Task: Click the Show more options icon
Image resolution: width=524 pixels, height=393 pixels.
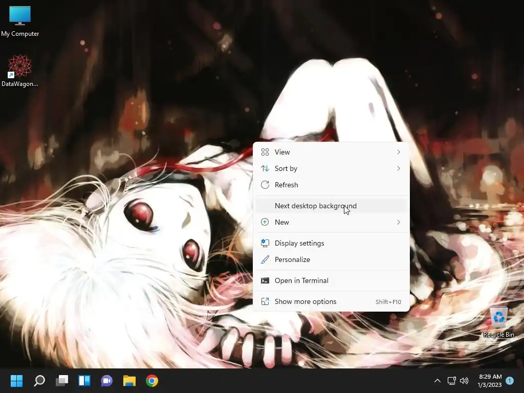Action: point(265,302)
